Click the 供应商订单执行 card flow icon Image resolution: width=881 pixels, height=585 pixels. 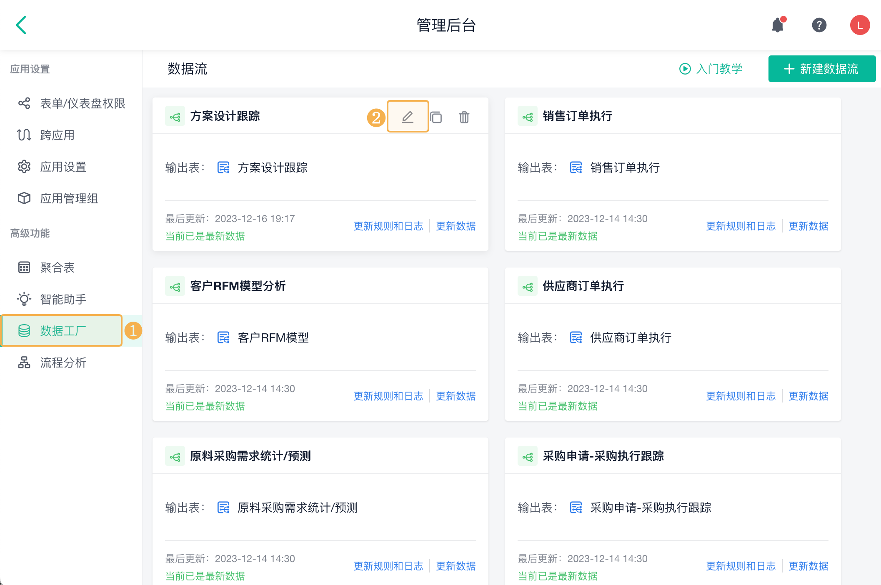coord(528,286)
